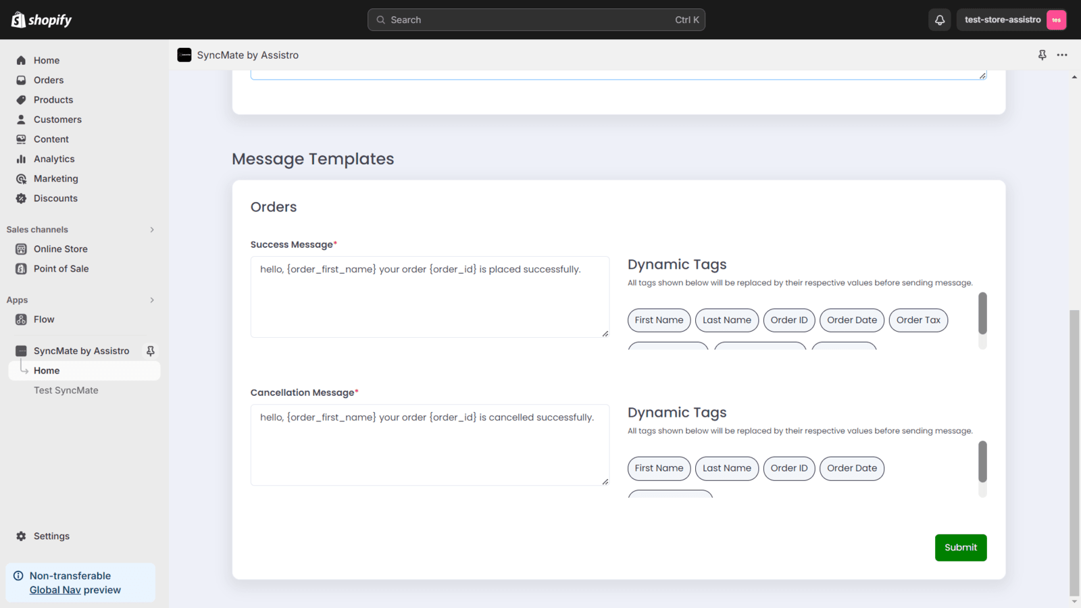Open the Flow app

44,319
